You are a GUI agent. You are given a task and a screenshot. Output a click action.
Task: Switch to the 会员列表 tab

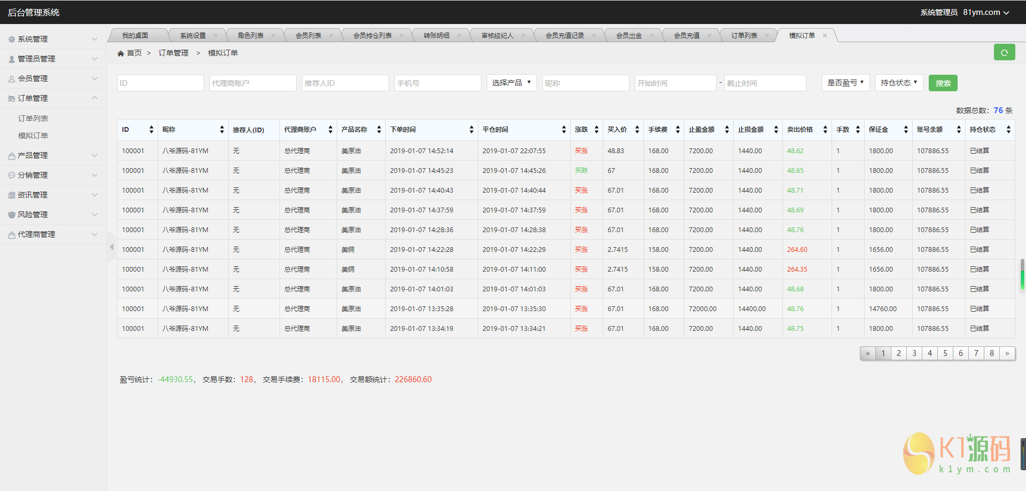pyautogui.click(x=308, y=36)
